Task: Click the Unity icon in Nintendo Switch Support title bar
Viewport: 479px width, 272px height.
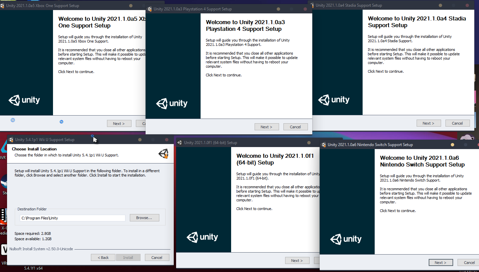Action: [323, 145]
